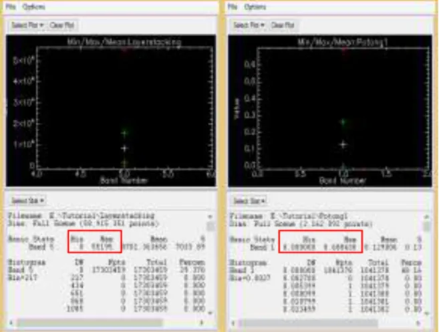439x332 pixels.
Task: Click 'DN' histogram header in Potong1 window
Action: [x=311, y=263]
